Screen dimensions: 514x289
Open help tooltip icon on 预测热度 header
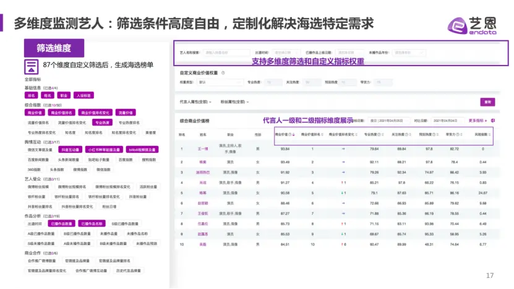[434, 134]
